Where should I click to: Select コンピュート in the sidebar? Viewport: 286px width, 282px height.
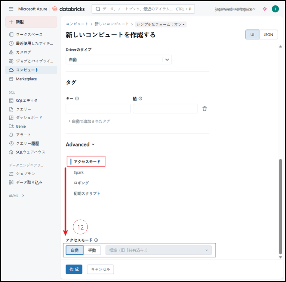(31, 70)
